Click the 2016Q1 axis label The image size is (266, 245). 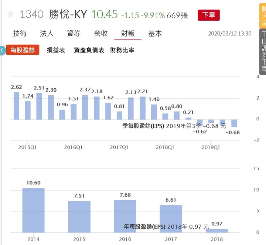coord(73,147)
